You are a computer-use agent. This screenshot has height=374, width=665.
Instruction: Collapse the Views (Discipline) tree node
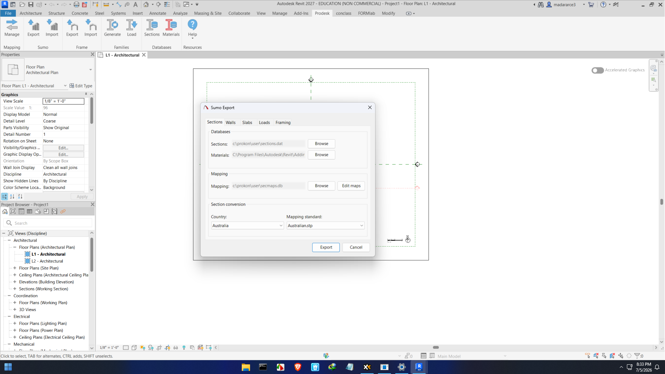click(x=4, y=233)
